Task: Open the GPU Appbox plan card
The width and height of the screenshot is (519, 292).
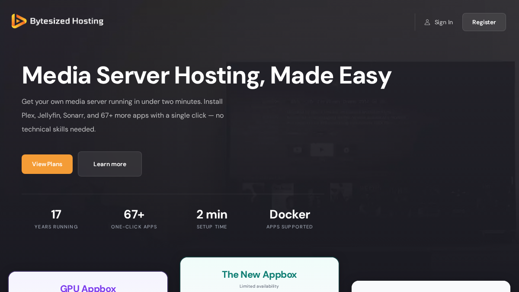Action: click(x=88, y=282)
